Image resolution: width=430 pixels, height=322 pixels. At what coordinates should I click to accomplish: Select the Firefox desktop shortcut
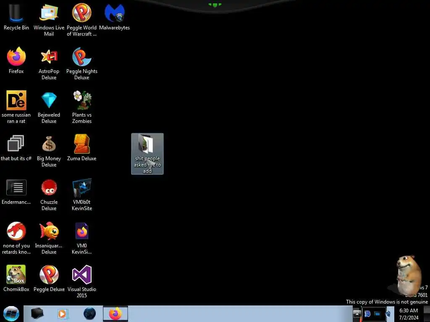pos(16,60)
